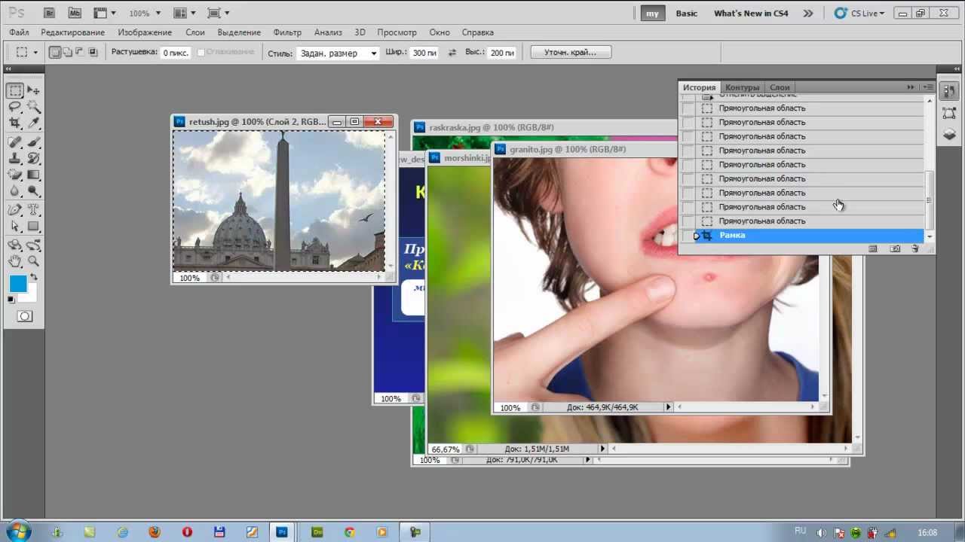The image size is (965, 542).
Task: Select the Rectangular Marquee tool in toolbox
Action: click(15, 90)
